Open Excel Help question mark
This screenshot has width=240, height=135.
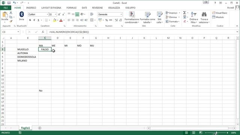pos(215,3)
